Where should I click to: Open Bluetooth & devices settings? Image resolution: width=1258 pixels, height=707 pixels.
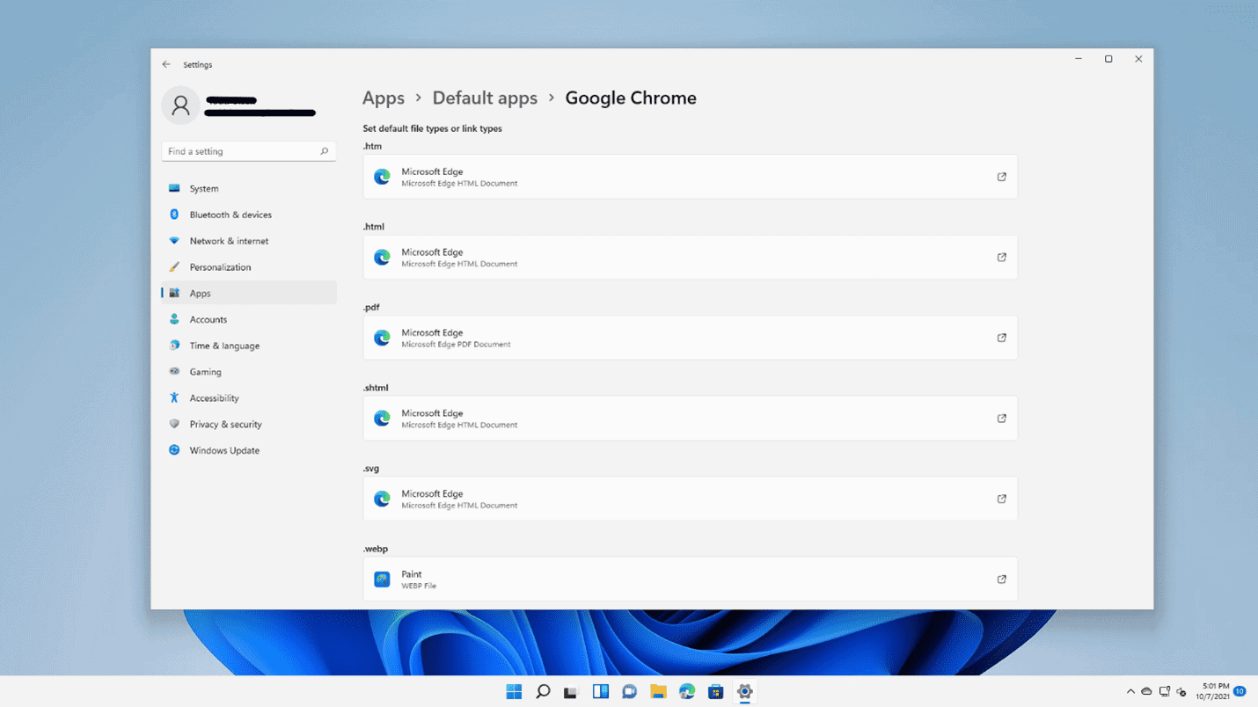point(249,215)
